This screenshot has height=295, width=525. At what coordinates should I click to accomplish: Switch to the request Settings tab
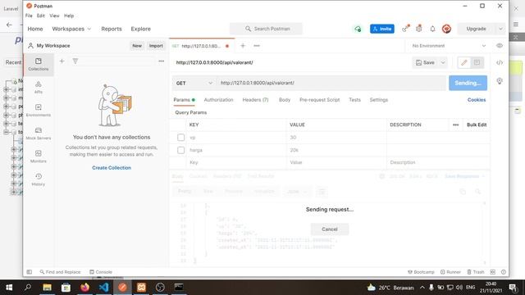(379, 100)
